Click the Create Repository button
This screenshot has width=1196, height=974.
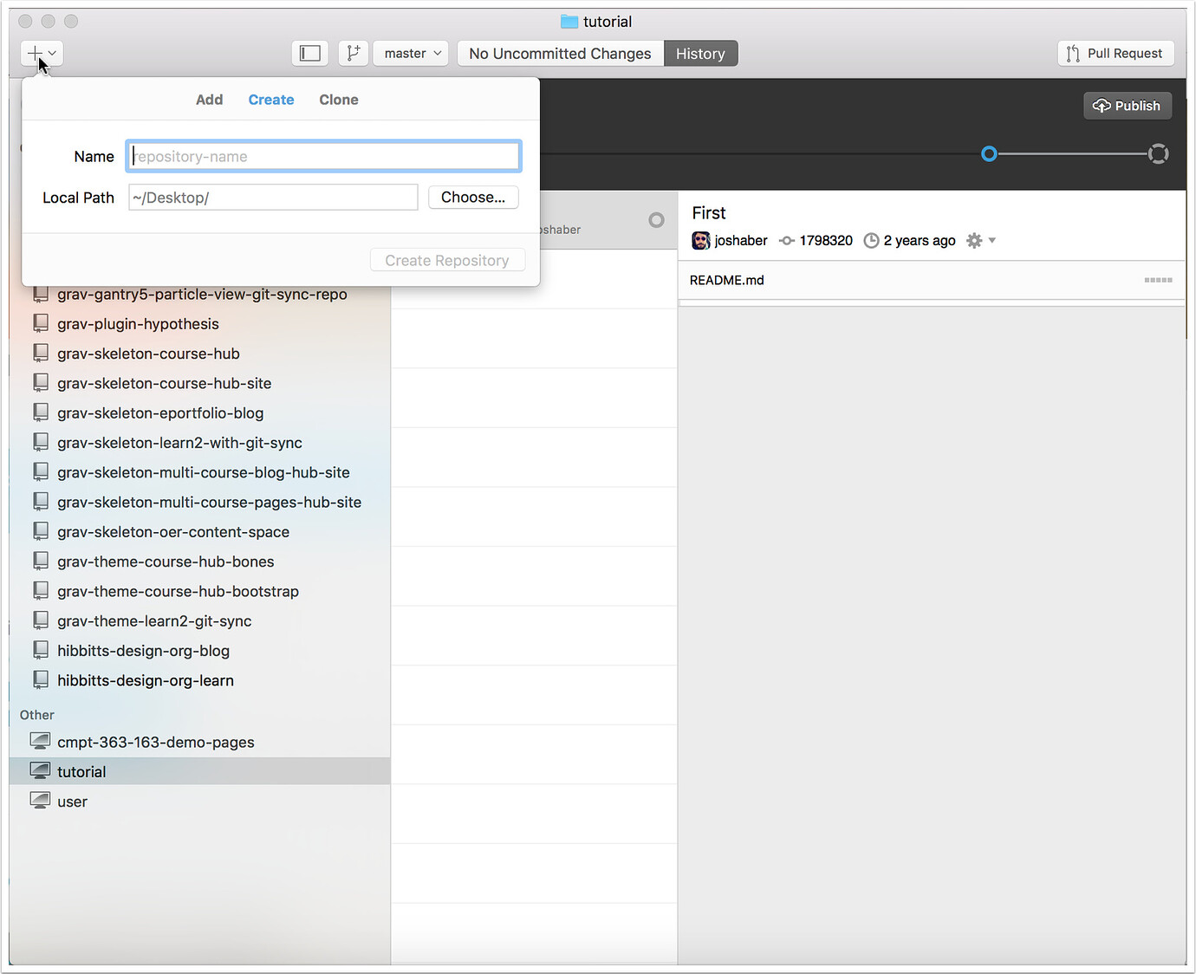(x=447, y=259)
